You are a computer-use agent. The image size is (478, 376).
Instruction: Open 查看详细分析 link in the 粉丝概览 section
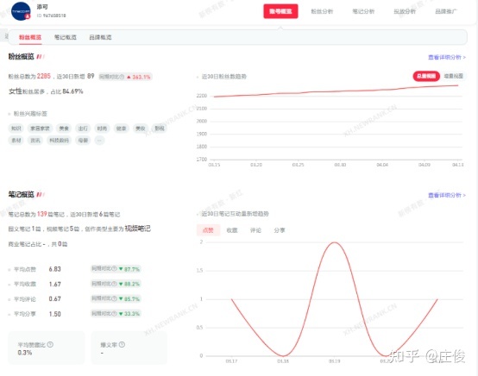click(447, 57)
